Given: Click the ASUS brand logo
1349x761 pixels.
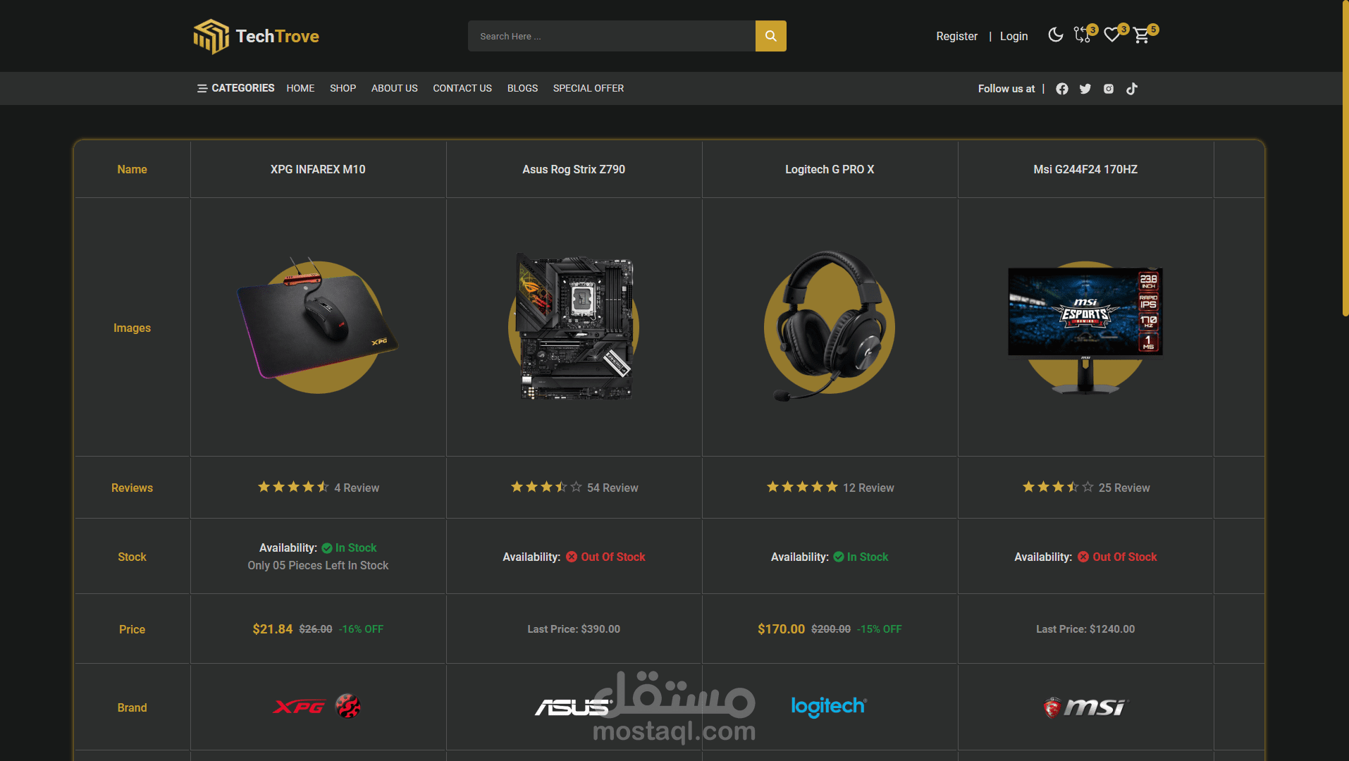Looking at the screenshot, I should coord(574,707).
